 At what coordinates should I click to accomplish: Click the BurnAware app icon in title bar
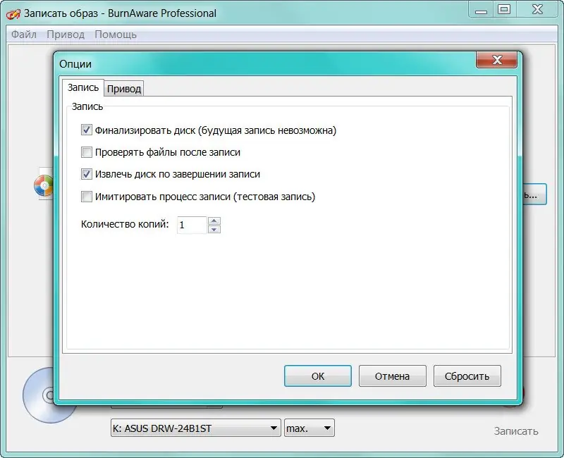(x=13, y=13)
